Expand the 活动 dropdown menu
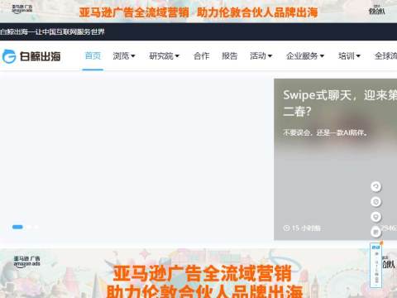Image resolution: width=397 pixels, height=298 pixels. point(261,56)
